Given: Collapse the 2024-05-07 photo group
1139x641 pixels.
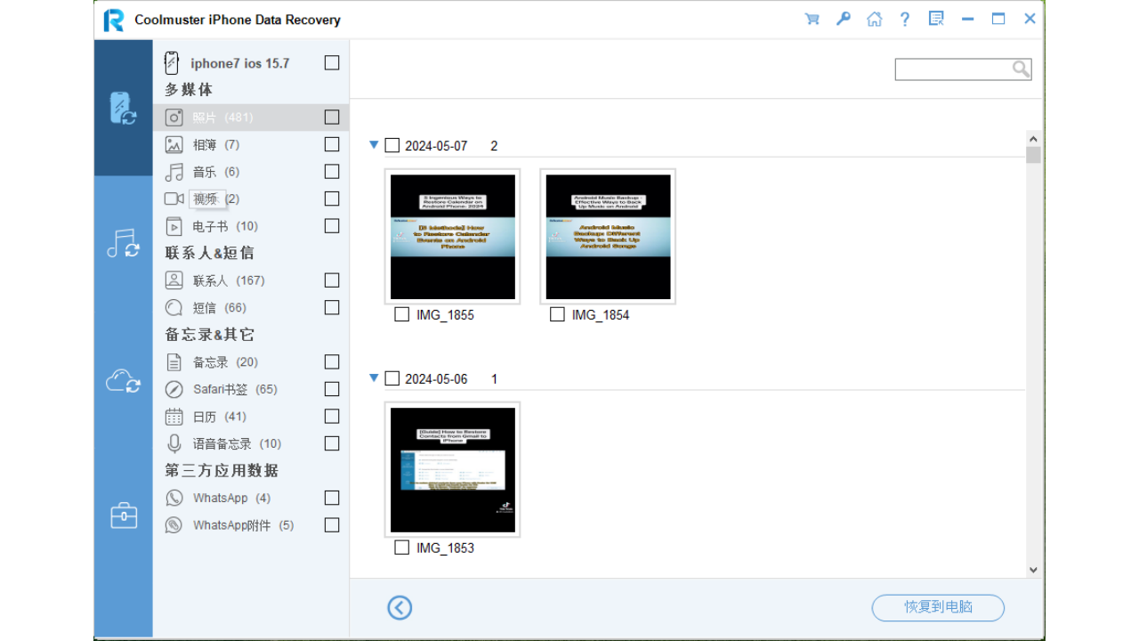Looking at the screenshot, I should (x=374, y=145).
